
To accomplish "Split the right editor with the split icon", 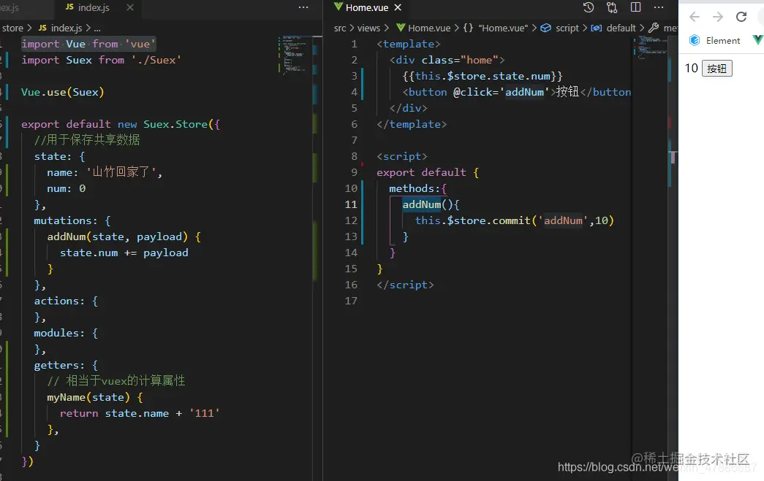I will click(x=635, y=7).
